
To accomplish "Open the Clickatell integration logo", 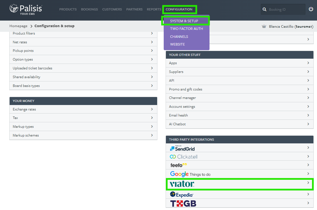I will [x=183, y=157].
